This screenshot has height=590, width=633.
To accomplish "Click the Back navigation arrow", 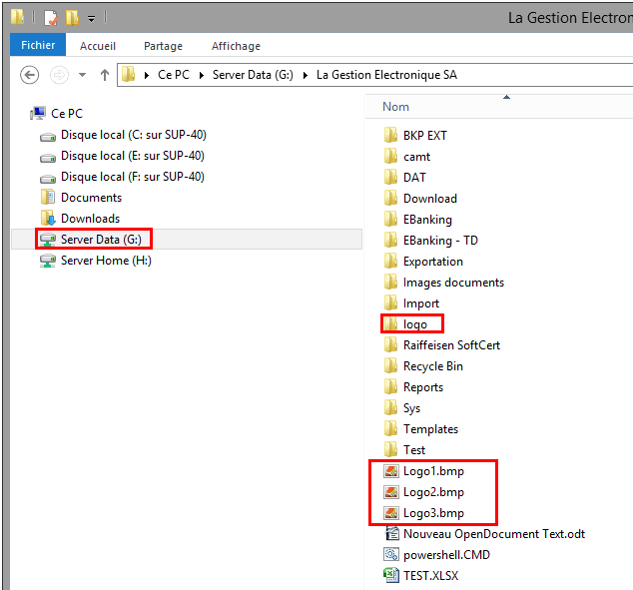I will [30, 75].
